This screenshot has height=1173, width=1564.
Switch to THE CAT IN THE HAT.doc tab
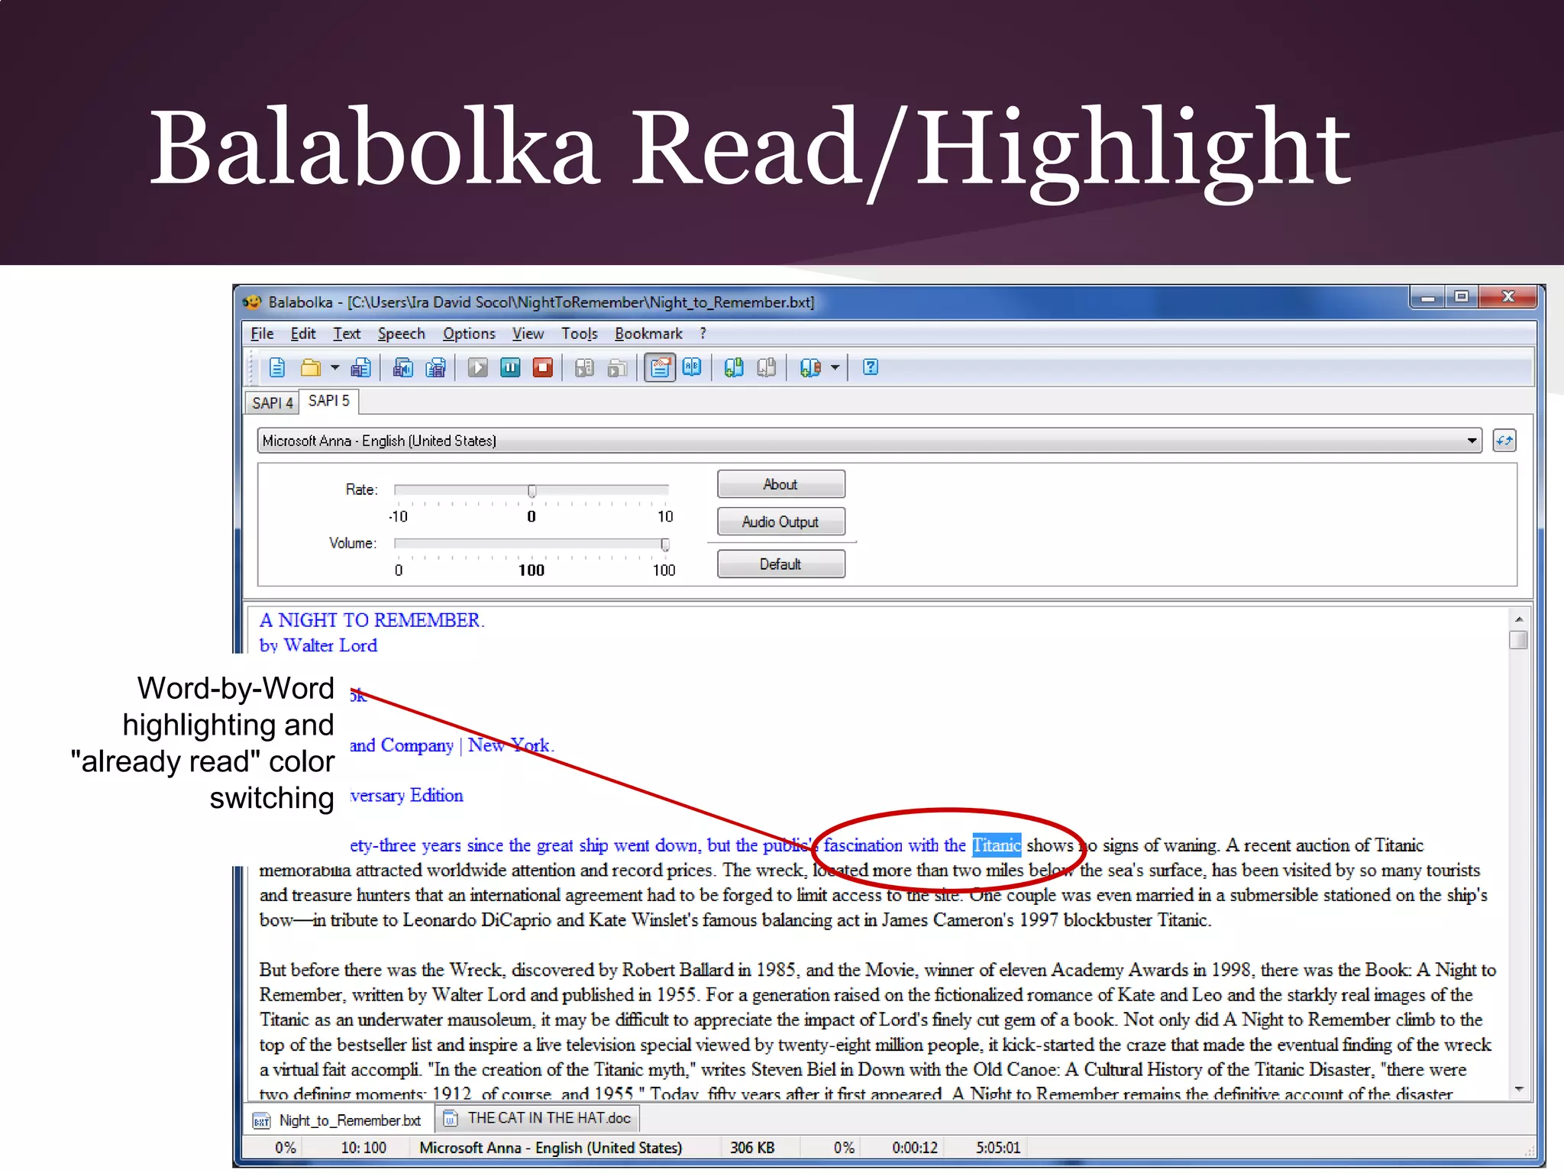(x=538, y=1118)
